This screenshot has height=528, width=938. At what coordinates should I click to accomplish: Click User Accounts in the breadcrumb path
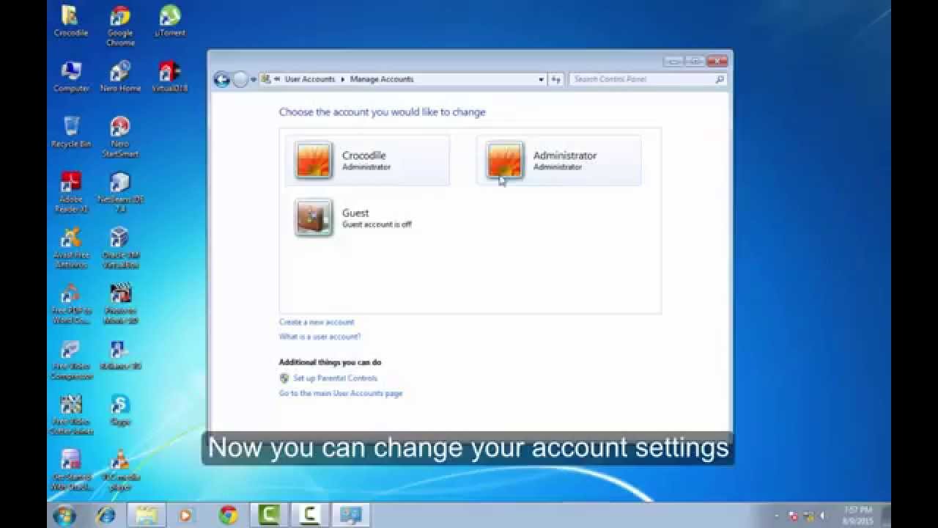click(309, 79)
